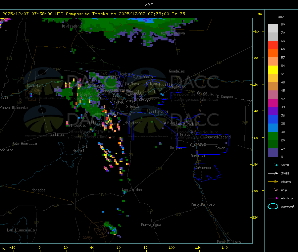
Task: Click the Lag.Llancanelo map label
Action: pos(21,230)
